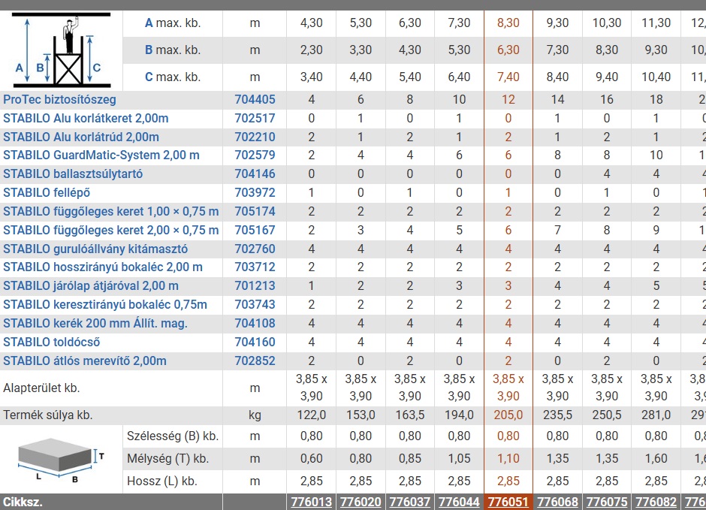Select the C max. value 3,40

(312, 77)
